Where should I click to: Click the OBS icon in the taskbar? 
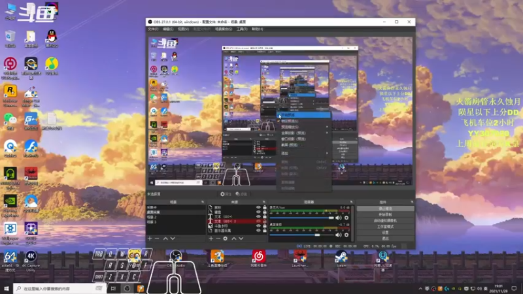pyautogui.click(x=127, y=289)
